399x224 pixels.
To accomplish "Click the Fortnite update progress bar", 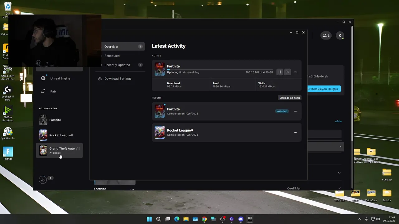I will (x=220, y=69).
